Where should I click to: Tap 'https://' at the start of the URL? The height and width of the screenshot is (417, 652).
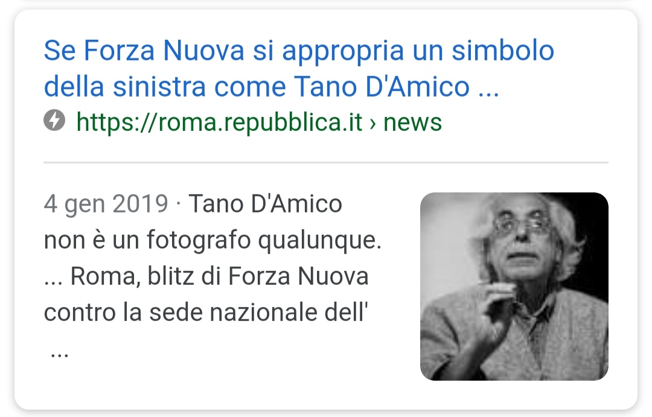pyautogui.click(x=117, y=123)
